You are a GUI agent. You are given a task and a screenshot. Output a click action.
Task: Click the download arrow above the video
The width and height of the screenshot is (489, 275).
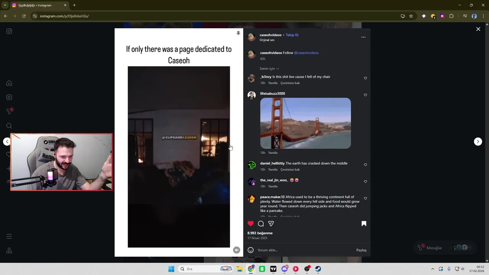(238, 33)
